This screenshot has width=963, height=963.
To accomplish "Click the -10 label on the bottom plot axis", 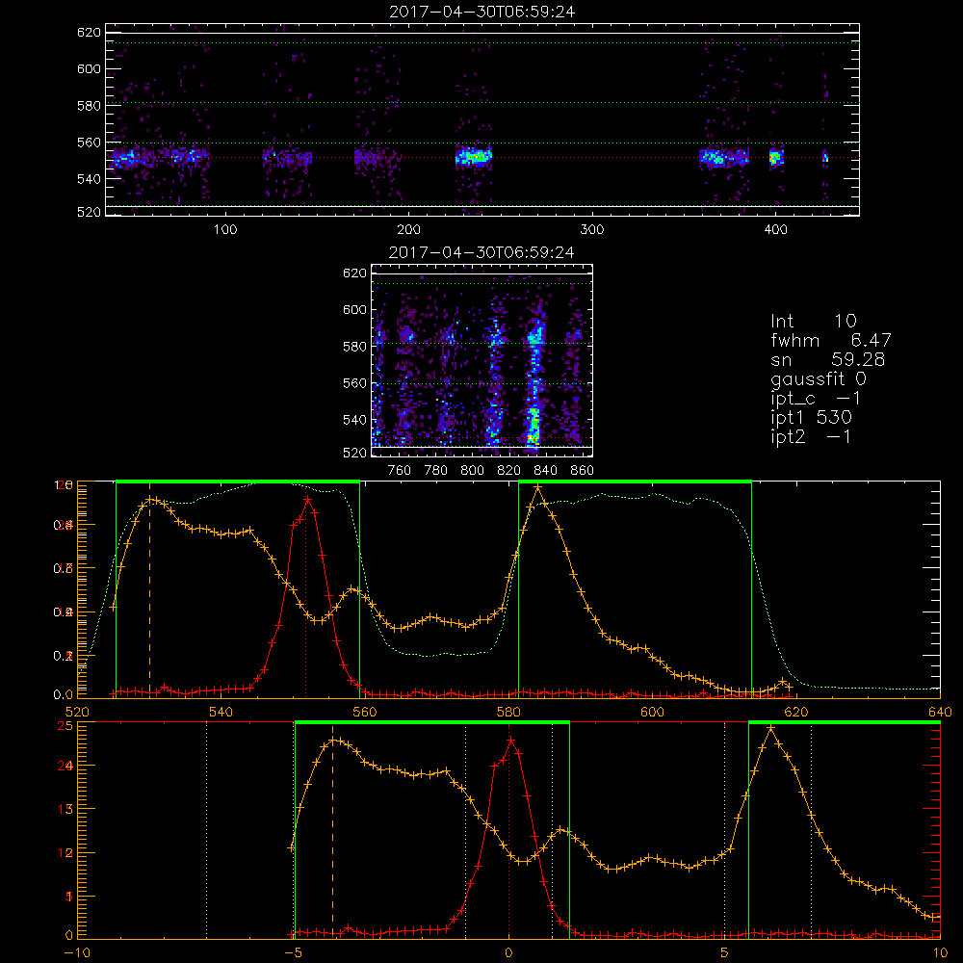I will [x=77, y=952].
